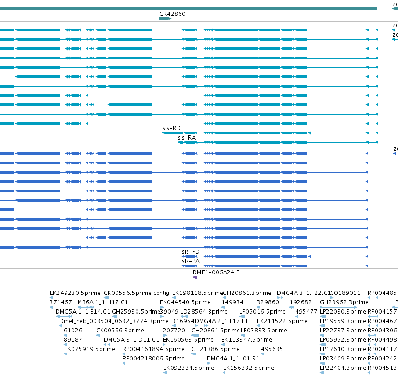Click the LD28564.3prime label
Screen dimensions: 398x375
(204, 312)
